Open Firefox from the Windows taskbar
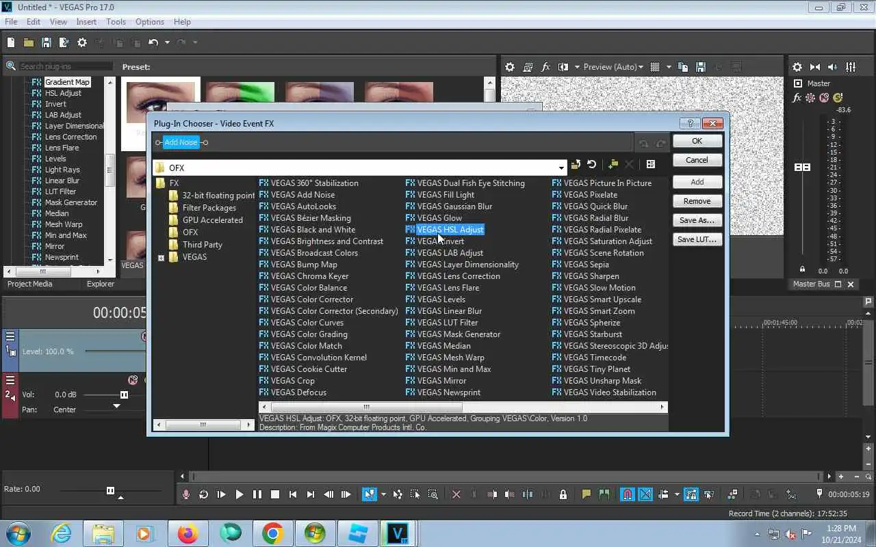 [188, 533]
